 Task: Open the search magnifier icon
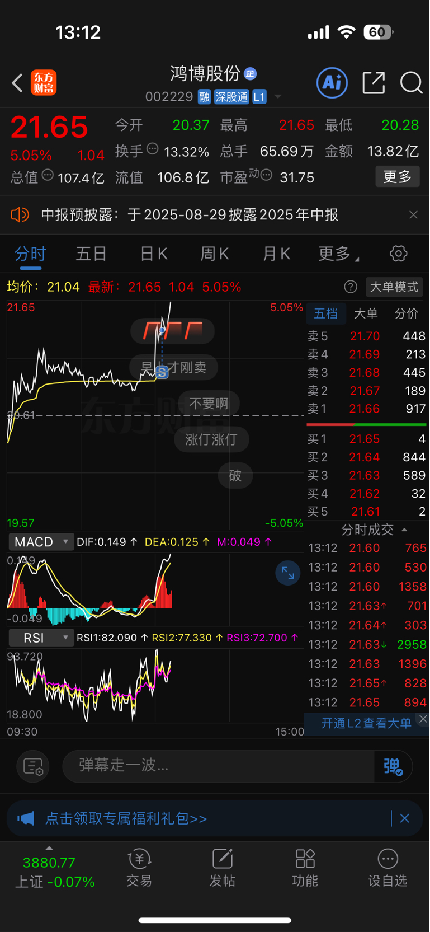tap(411, 83)
